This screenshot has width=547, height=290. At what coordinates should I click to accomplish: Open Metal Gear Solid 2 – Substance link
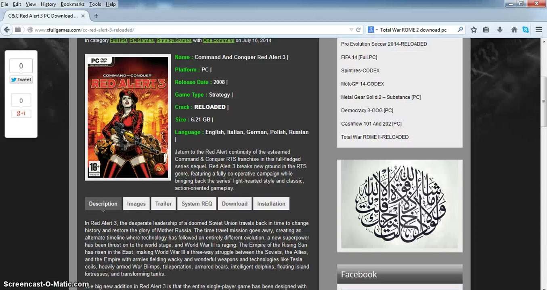coord(381,97)
